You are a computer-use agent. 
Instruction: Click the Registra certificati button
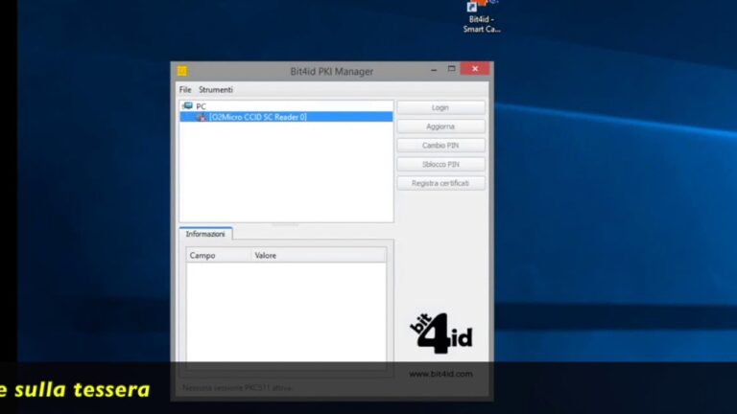(440, 183)
